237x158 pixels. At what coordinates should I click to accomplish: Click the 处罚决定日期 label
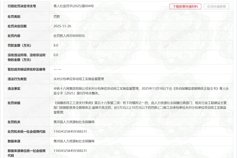[17, 26]
